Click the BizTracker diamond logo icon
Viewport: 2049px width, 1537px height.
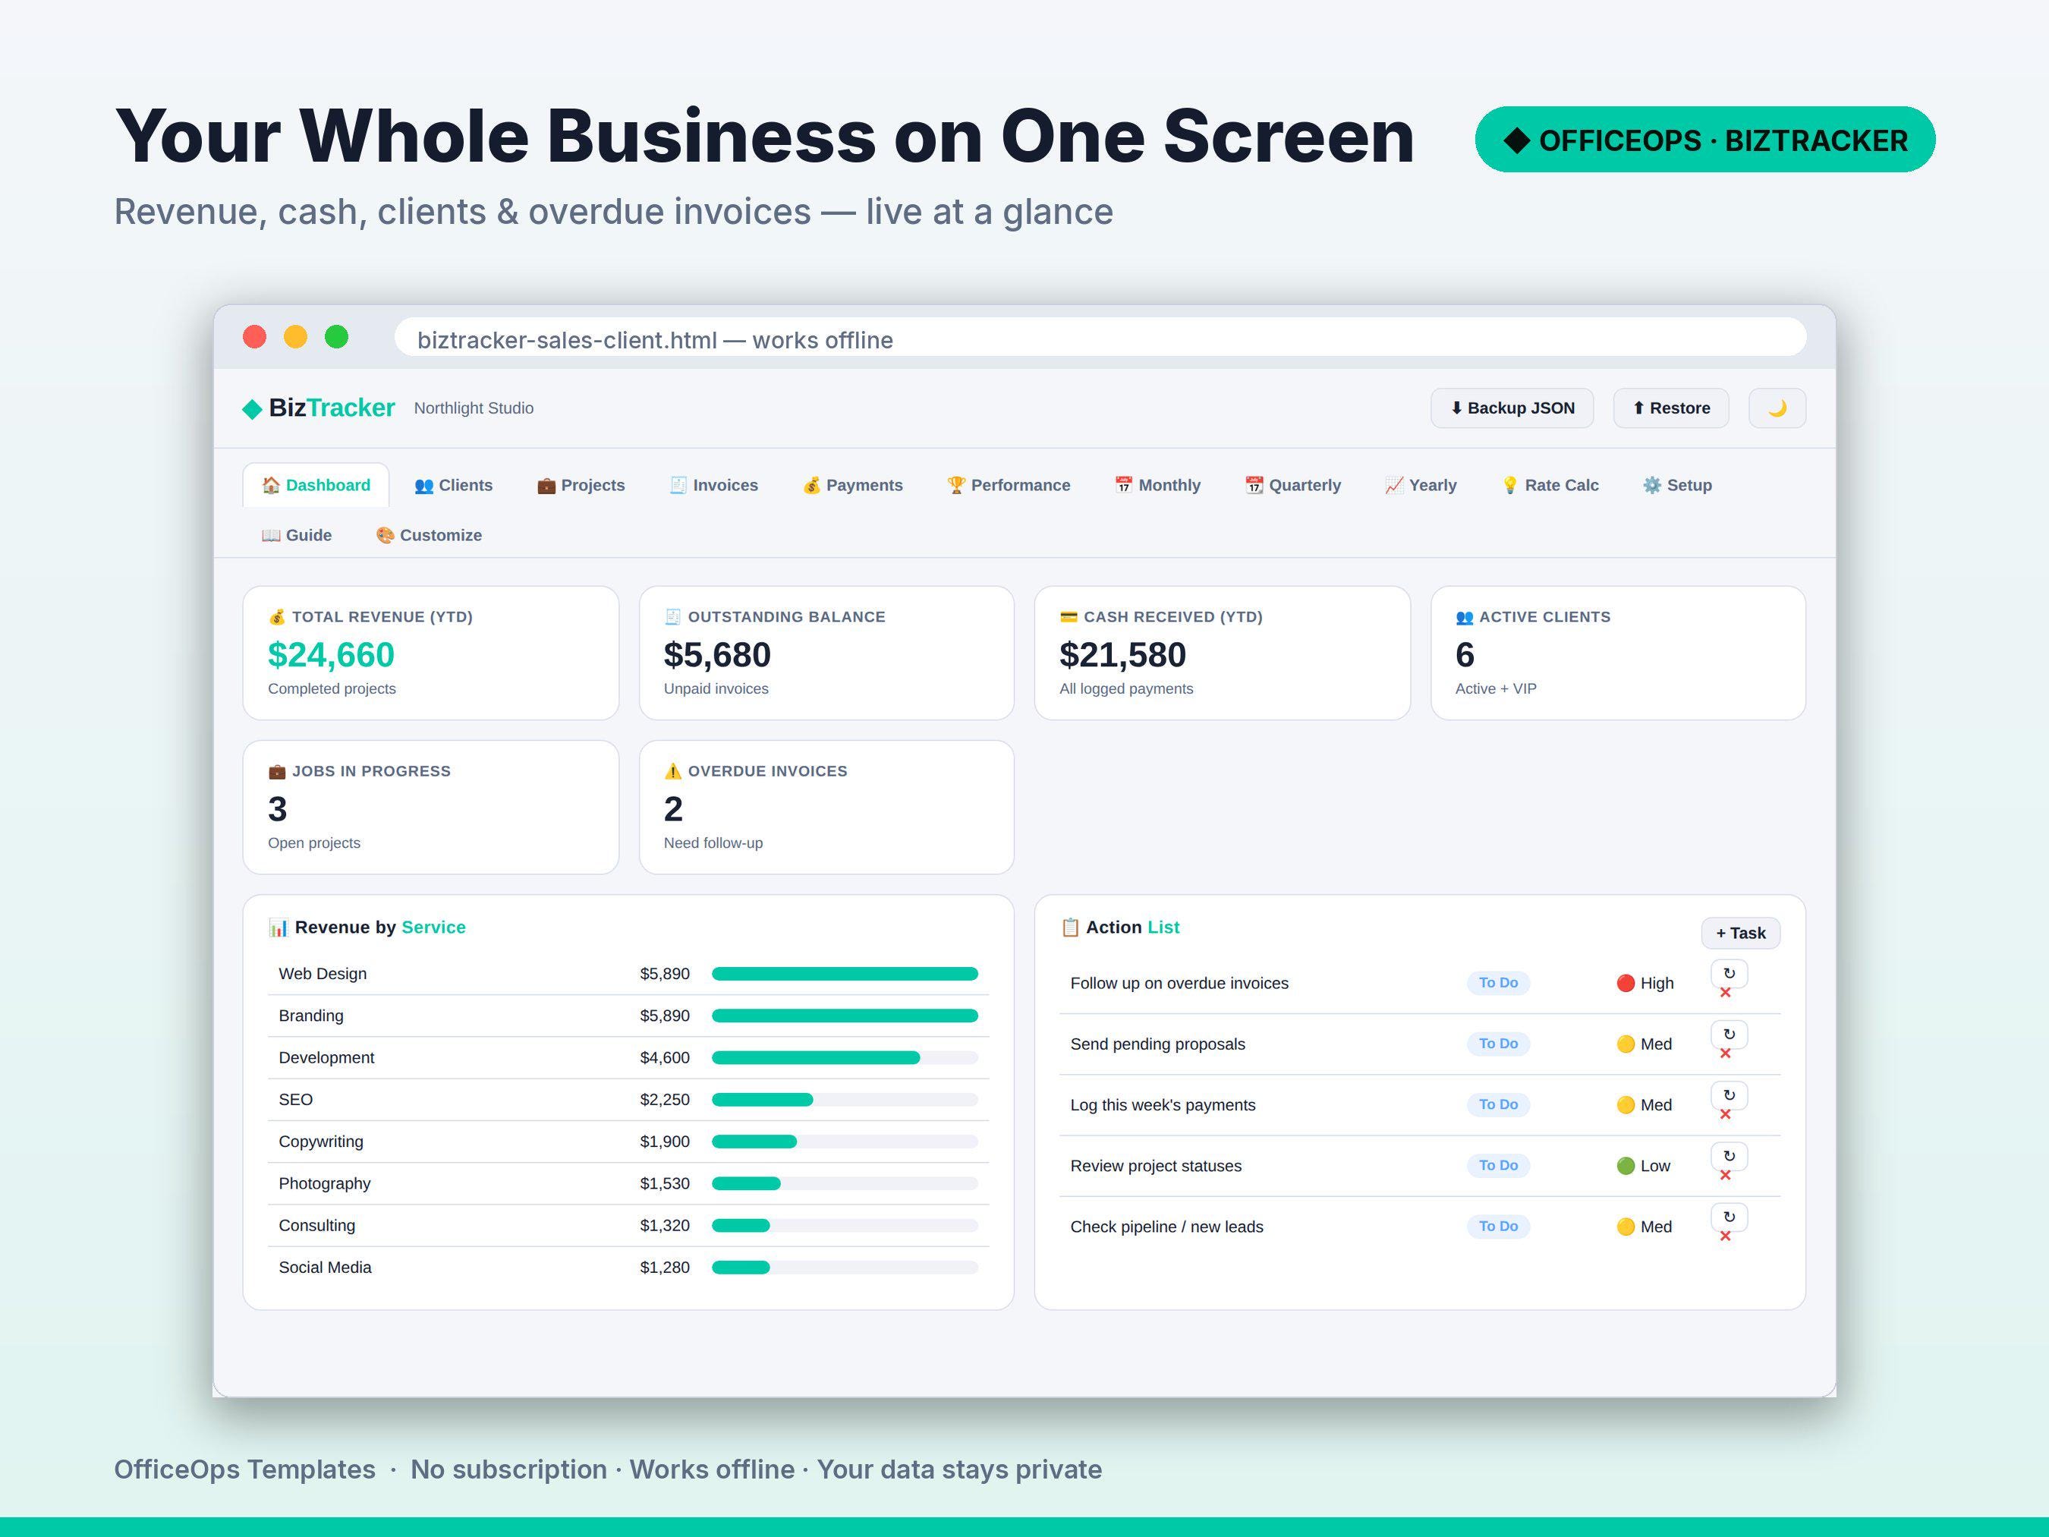[x=252, y=408]
